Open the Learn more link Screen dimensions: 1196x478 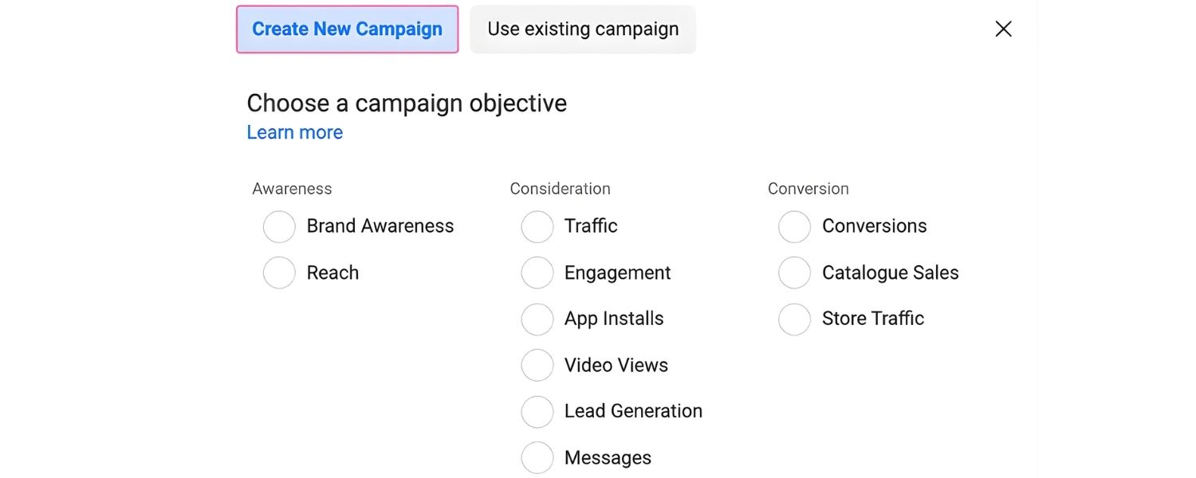(x=294, y=131)
